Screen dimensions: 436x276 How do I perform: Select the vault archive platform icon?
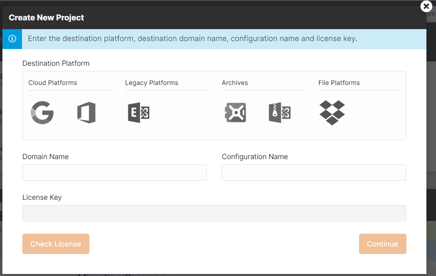[x=235, y=112]
